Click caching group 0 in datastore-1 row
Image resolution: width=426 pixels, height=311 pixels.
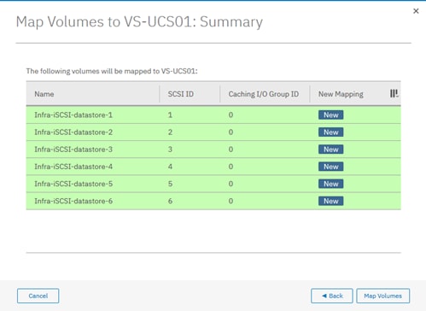pos(231,115)
